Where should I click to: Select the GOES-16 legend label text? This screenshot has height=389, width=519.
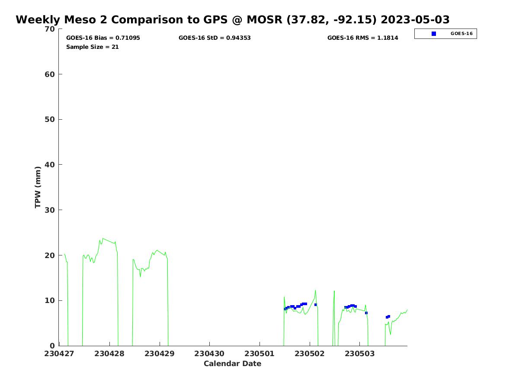pos(461,34)
